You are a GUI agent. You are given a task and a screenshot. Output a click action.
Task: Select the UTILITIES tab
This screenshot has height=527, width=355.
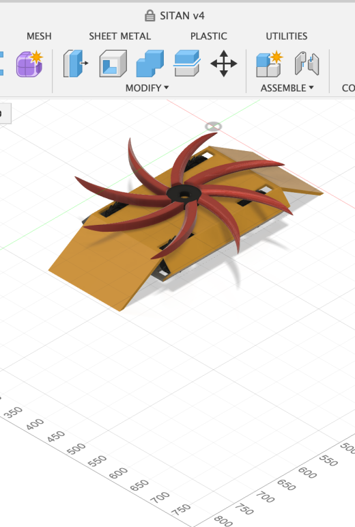pyautogui.click(x=287, y=36)
